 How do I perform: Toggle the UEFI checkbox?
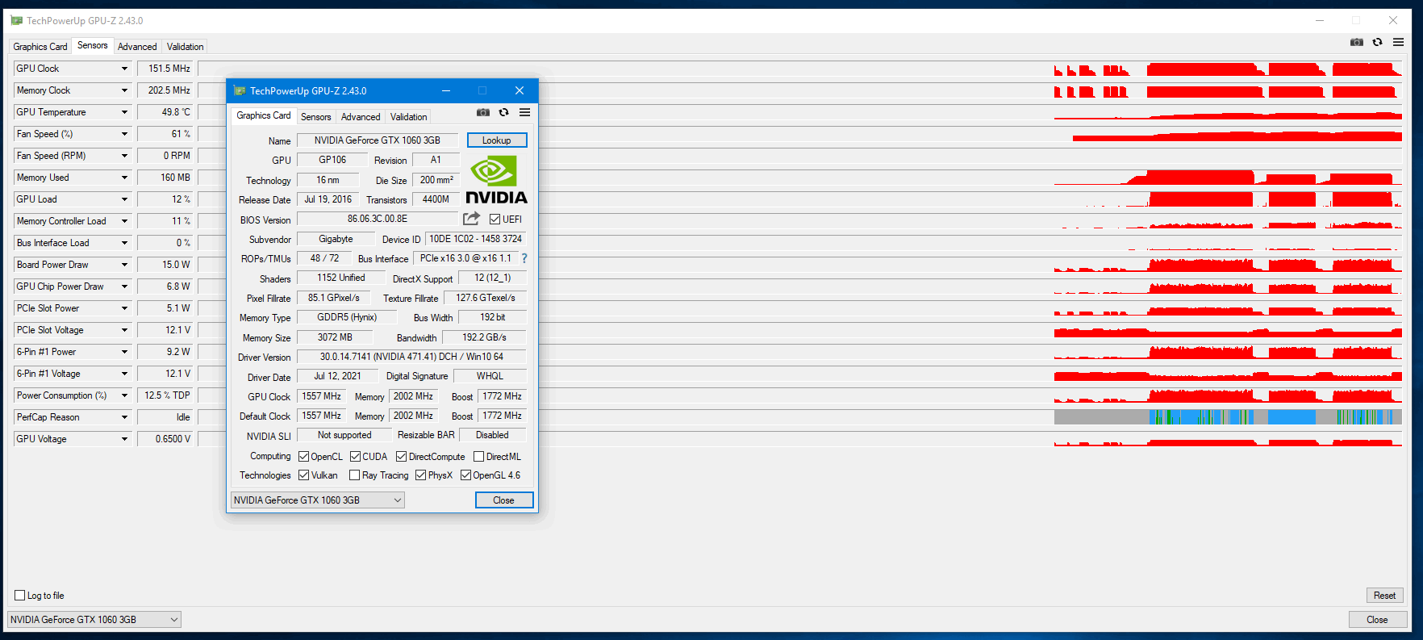click(x=495, y=219)
